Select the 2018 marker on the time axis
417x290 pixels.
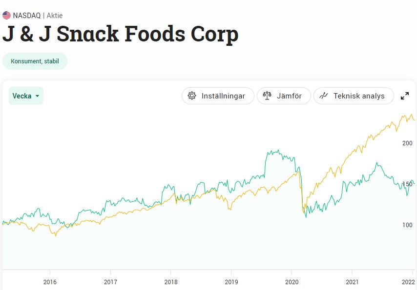171,282
